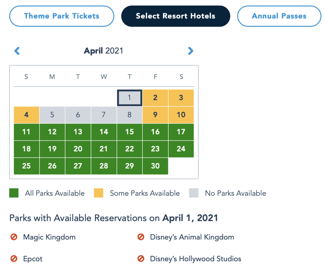This screenshot has height=270, width=327.
Task: Switch to Theme Park Tickets tab
Action: (x=62, y=16)
